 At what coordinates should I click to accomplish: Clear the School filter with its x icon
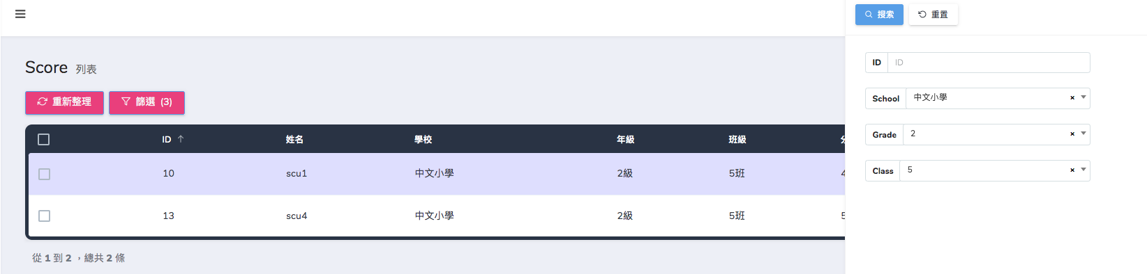click(x=1072, y=98)
